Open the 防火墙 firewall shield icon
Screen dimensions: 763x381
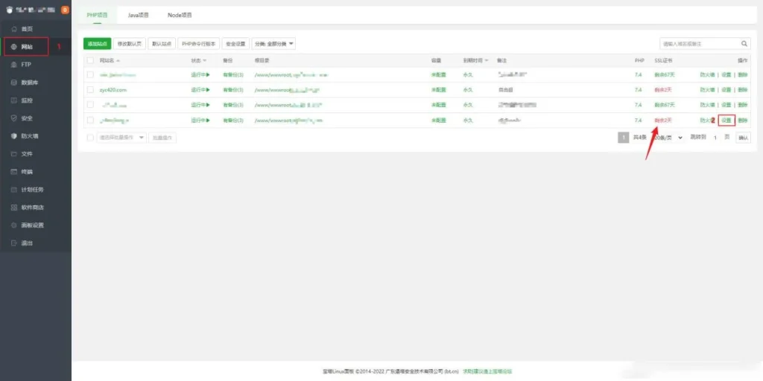point(14,136)
